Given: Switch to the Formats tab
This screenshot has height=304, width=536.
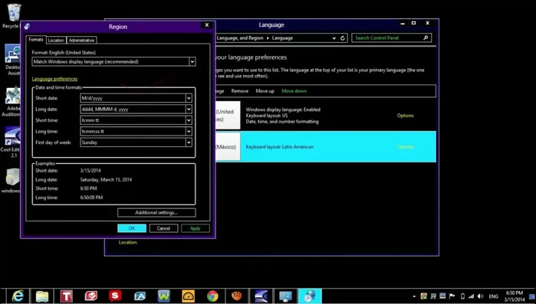Looking at the screenshot, I should [36, 40].
